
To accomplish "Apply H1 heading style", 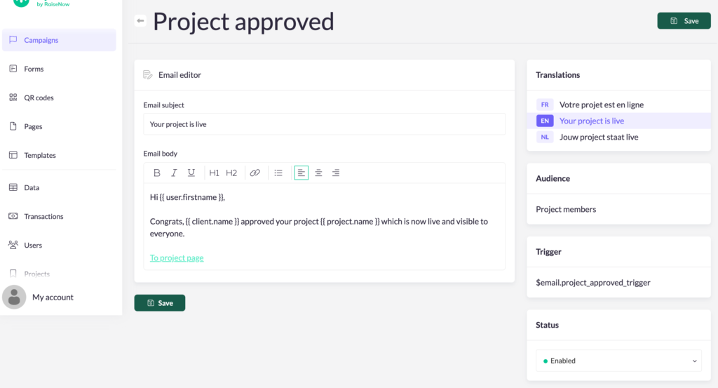I will (x=215, y=173).
